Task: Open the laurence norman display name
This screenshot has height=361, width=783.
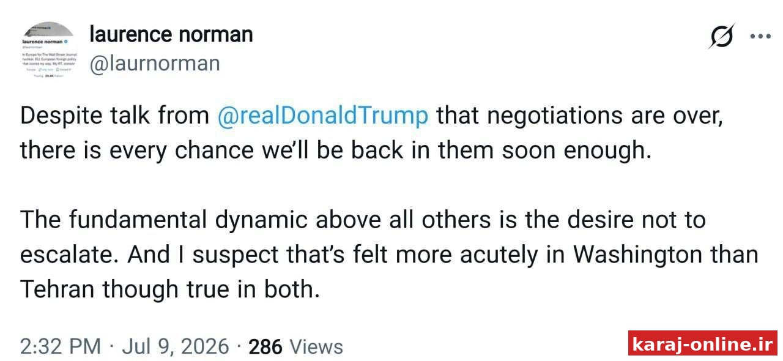Action: point(171,34)
